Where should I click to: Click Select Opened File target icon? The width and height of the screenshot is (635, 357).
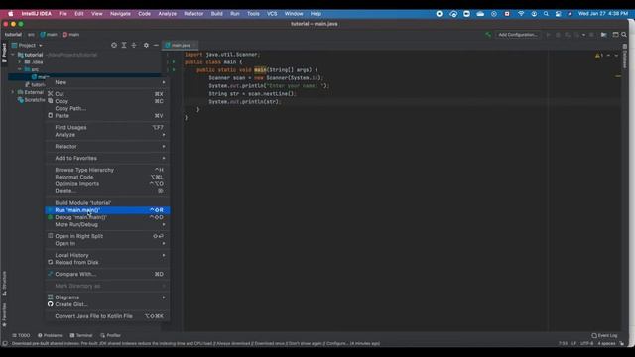coord(114,45)
